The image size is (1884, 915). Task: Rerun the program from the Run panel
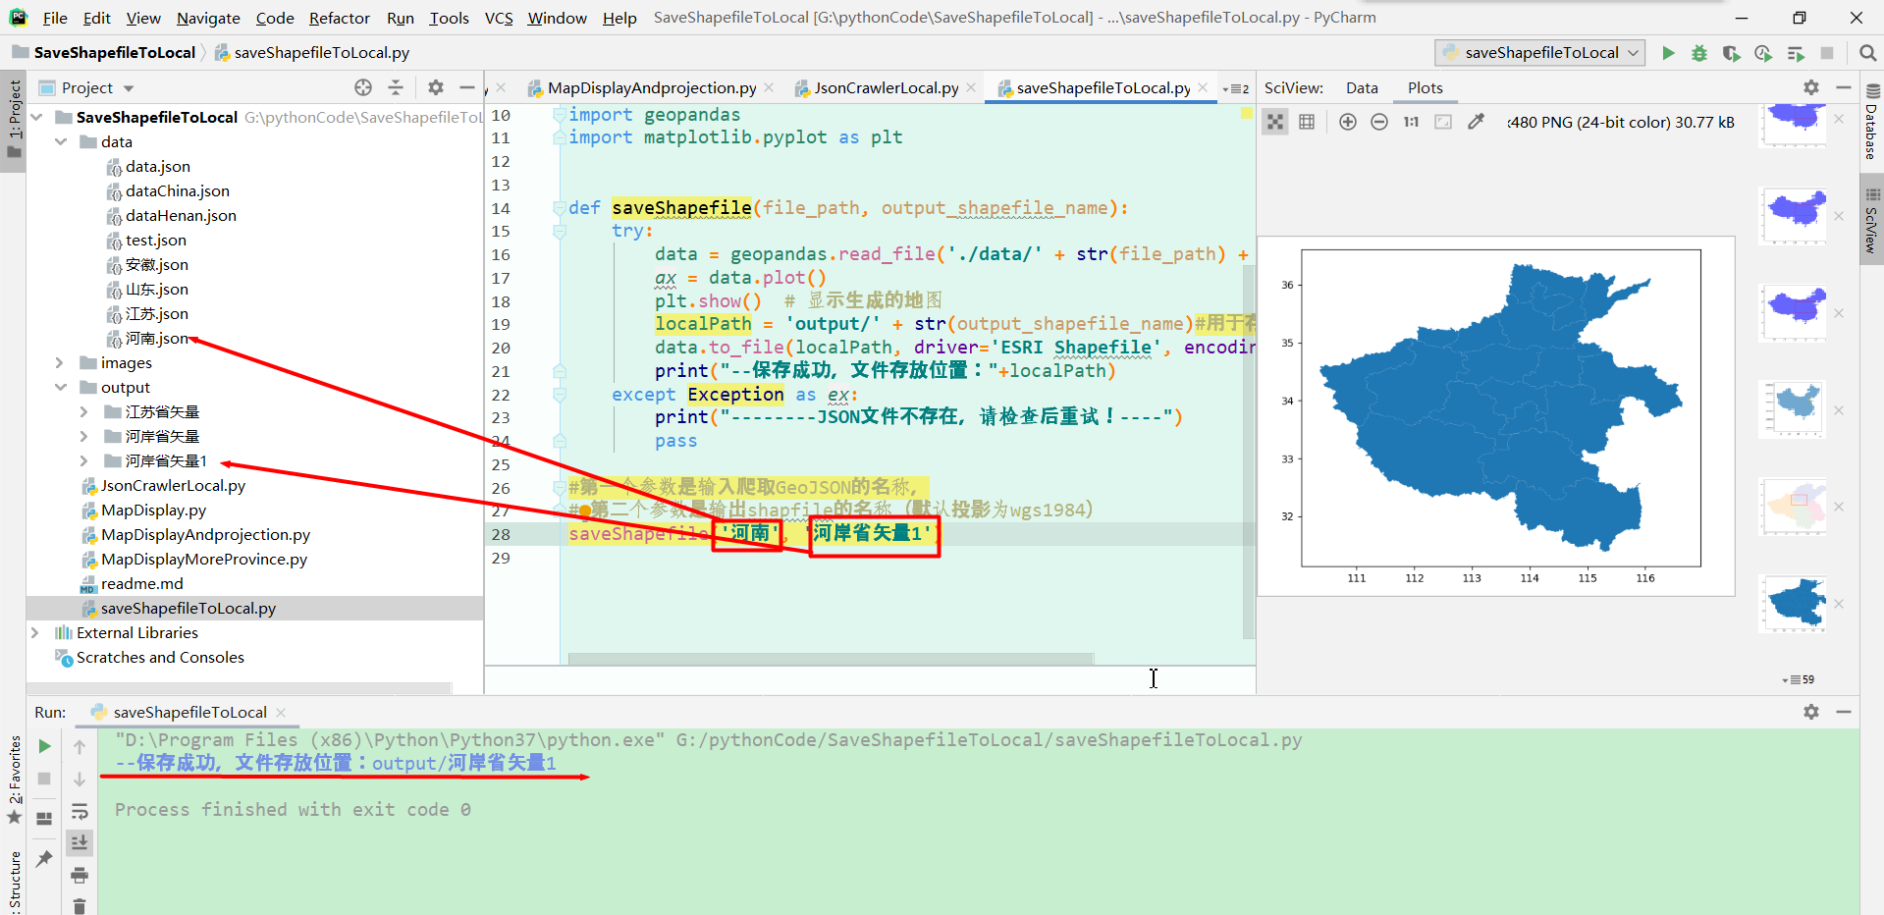(x=43, y=746)
